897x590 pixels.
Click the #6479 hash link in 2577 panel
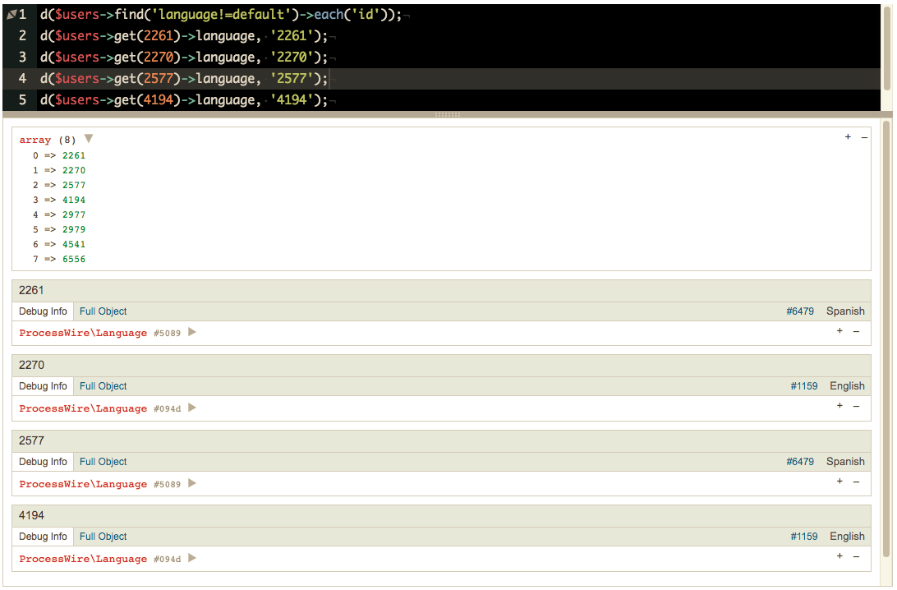(x=800, y=461)
